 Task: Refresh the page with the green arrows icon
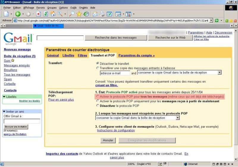46,14
